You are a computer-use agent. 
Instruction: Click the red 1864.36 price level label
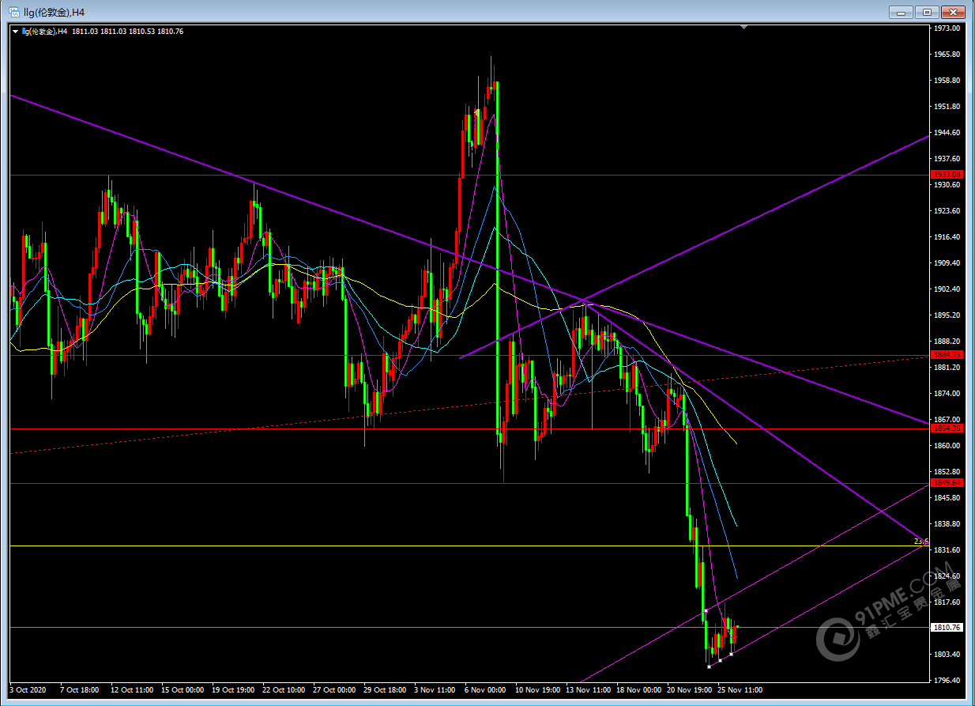click(x=946, y=429)
